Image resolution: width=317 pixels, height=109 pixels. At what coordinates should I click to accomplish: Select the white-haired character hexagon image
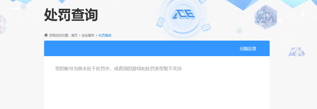(x=266, y=17)
